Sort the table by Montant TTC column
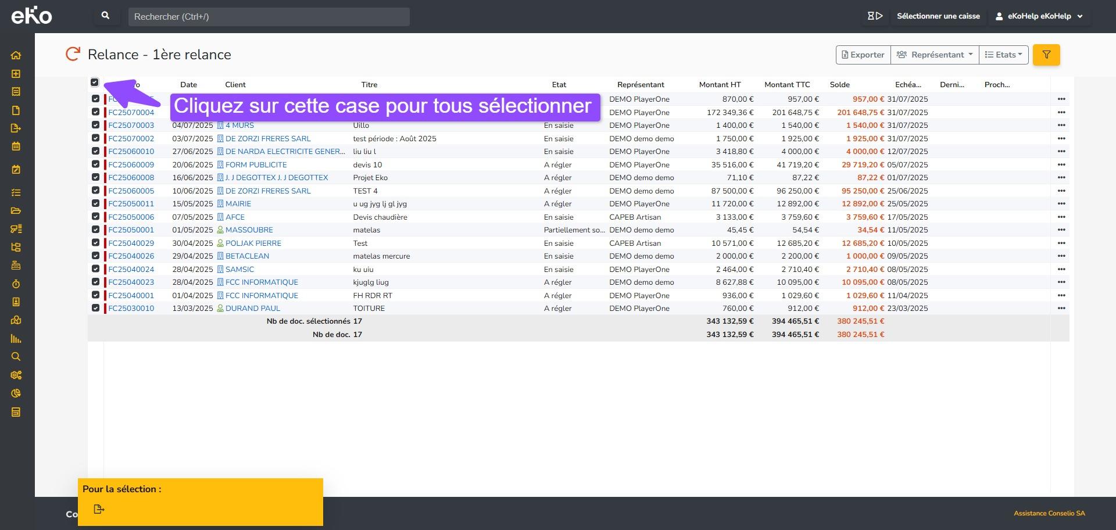Screen dimensions: 1116x530 pos(786,84)
